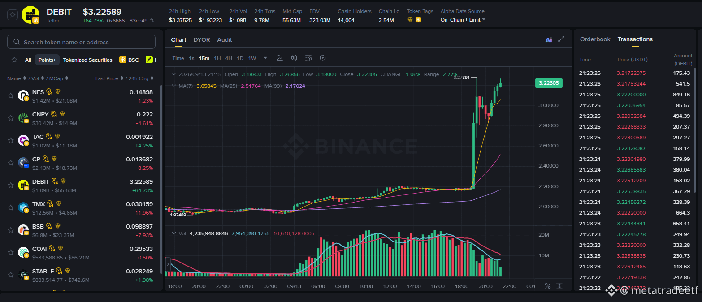
Task: Click the auto-fit scale icon below chart
Action: click(x=559, y=286)
